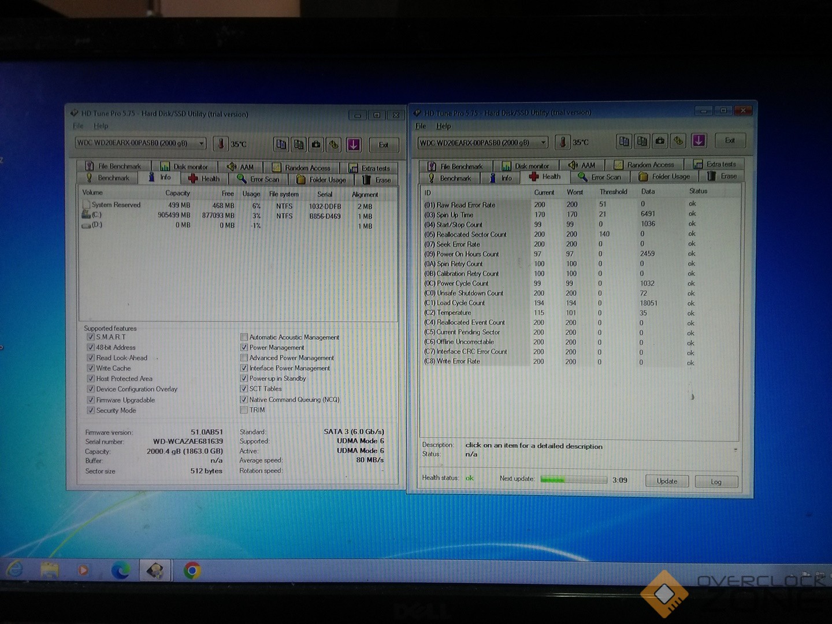The height and width of the screenshot is (624, 832).
Task: Select (C5) Current Pending Sector row
Action: click(580, 332)
